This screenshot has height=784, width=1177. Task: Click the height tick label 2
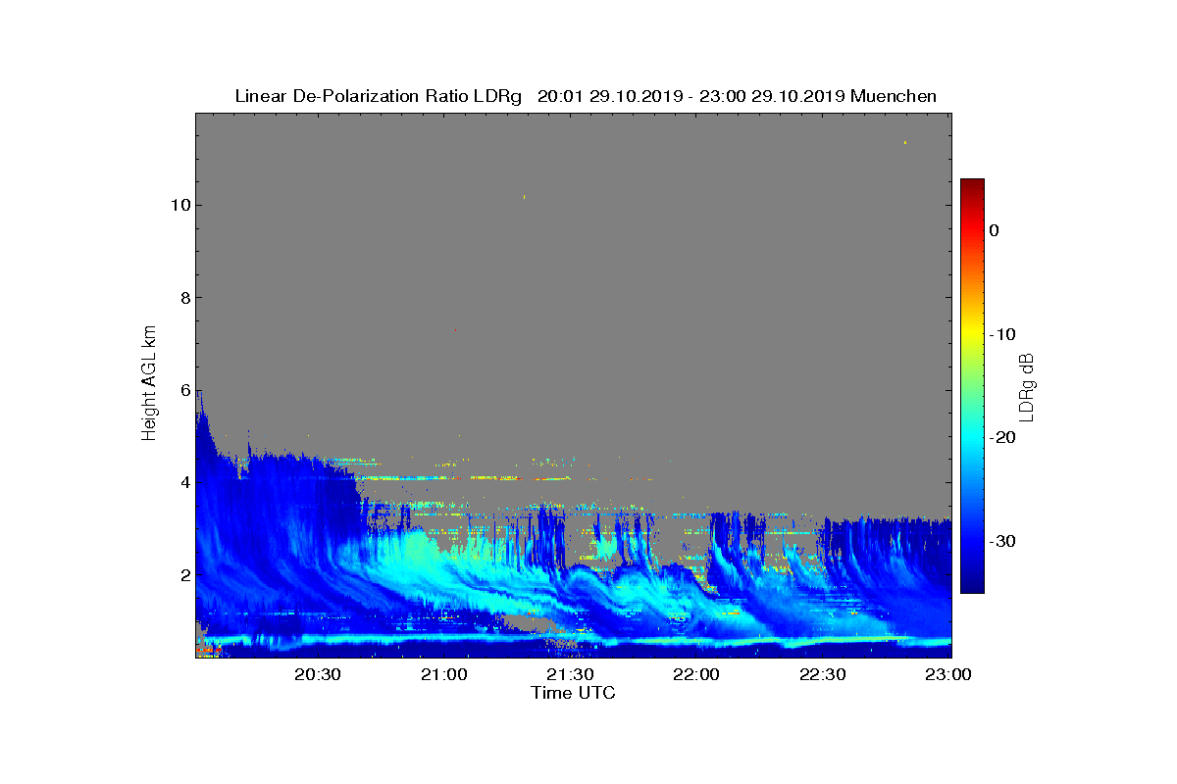point(183,574)
